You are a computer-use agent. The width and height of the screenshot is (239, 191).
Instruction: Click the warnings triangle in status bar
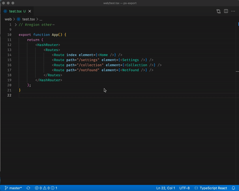[45, 188]
